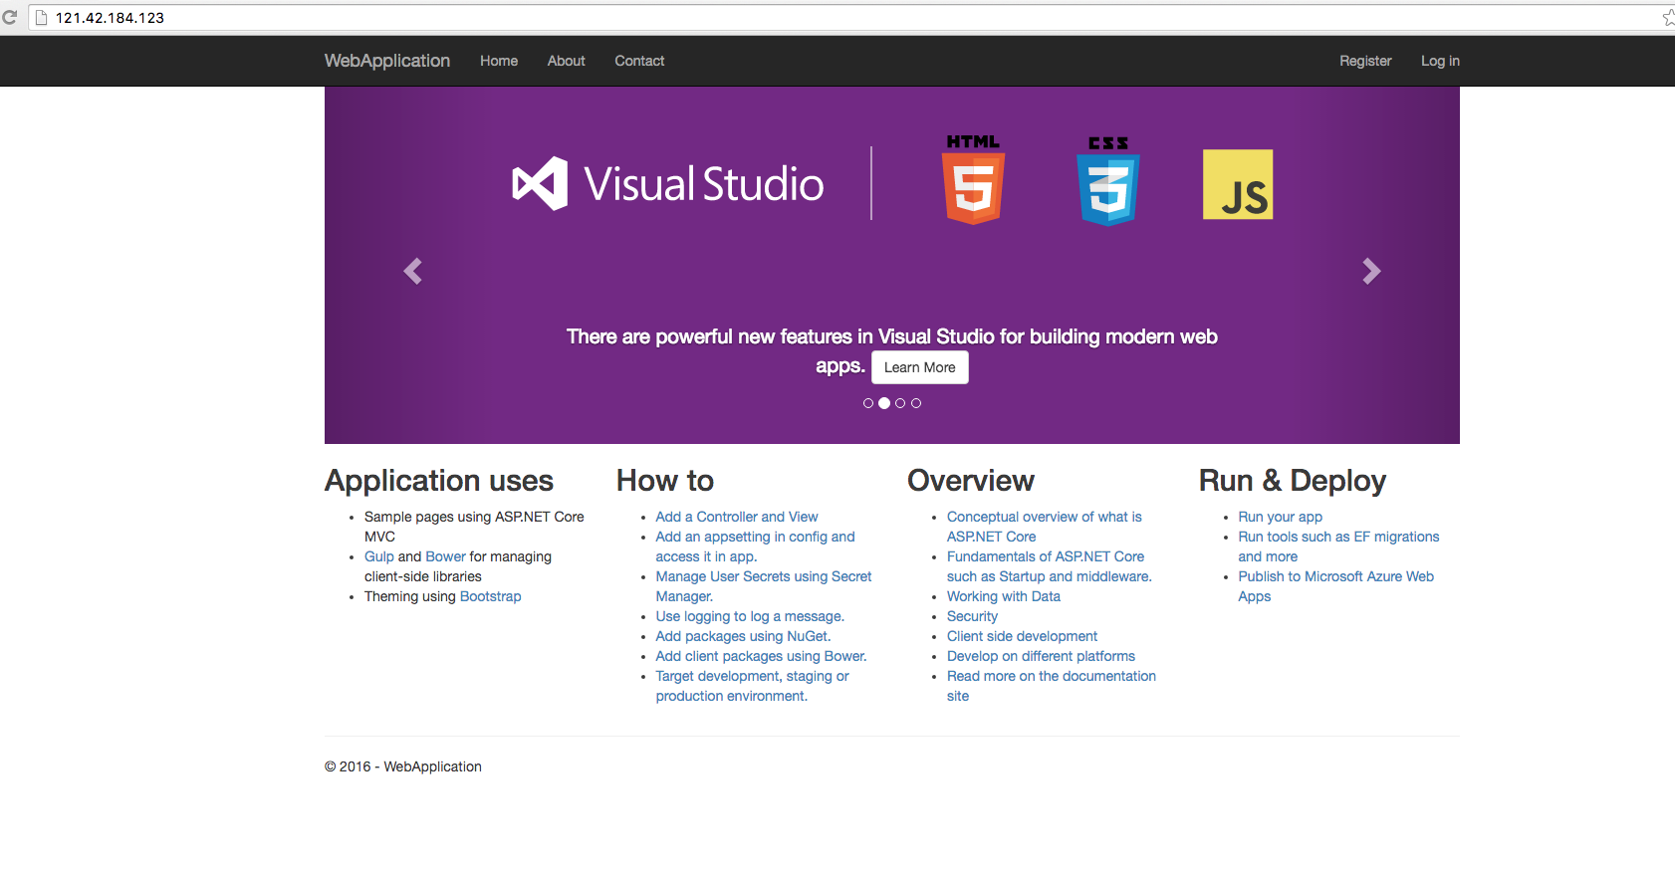
Task: Click the How to heading
Action: 665,481
